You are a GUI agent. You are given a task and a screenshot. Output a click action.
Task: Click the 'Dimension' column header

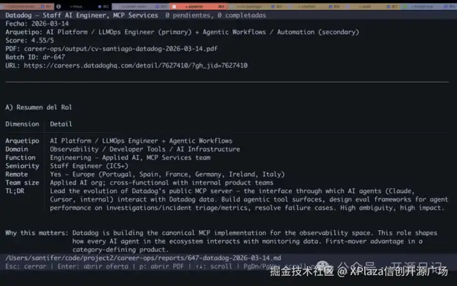22,124
